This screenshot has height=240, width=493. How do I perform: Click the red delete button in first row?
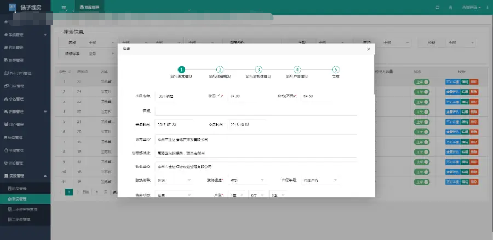coord(474,82)
